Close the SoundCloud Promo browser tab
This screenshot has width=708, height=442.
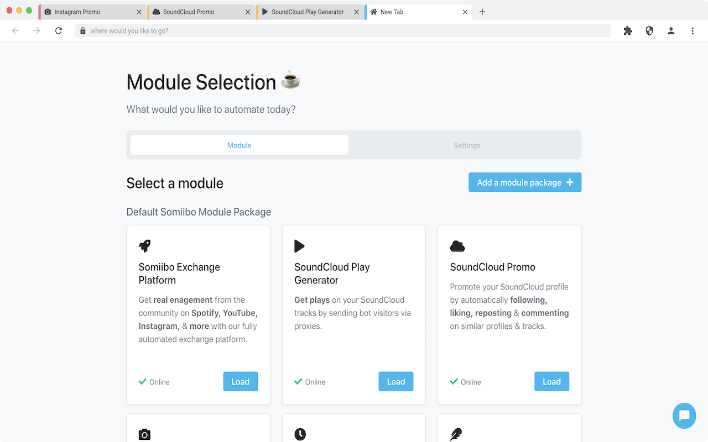(248, 12)
